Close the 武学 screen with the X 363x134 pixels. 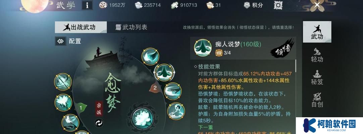pyautogui.click(x=317, y=5)
